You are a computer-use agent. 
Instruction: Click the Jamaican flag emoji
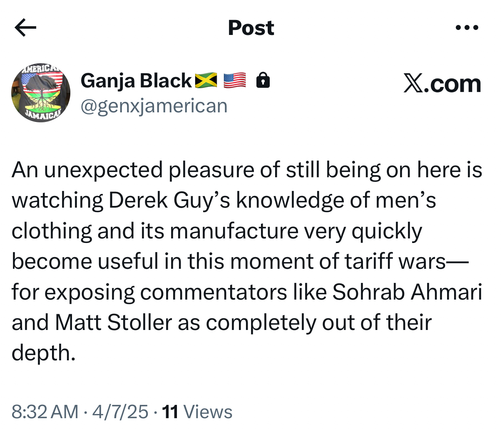click(x=206, y=80)
